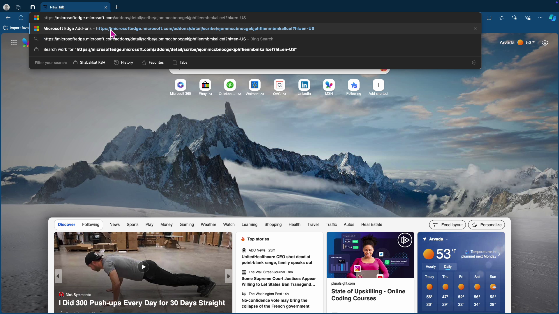Open Collections in the toolbar
Screen dimensions: 559x314
click(515, 18)
